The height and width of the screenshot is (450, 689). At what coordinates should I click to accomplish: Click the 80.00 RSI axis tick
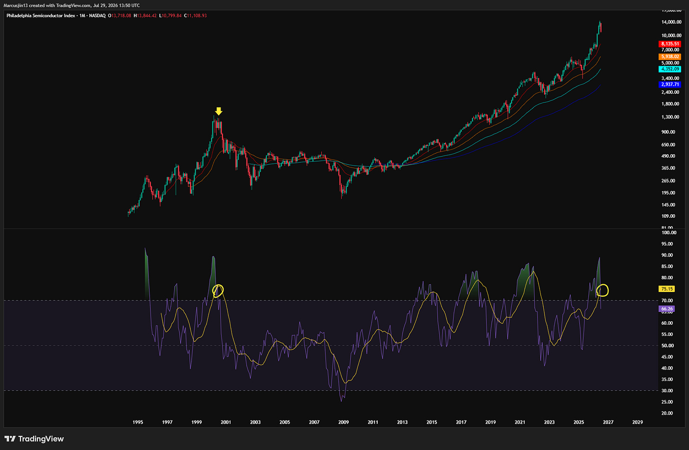tap(667, 278)
